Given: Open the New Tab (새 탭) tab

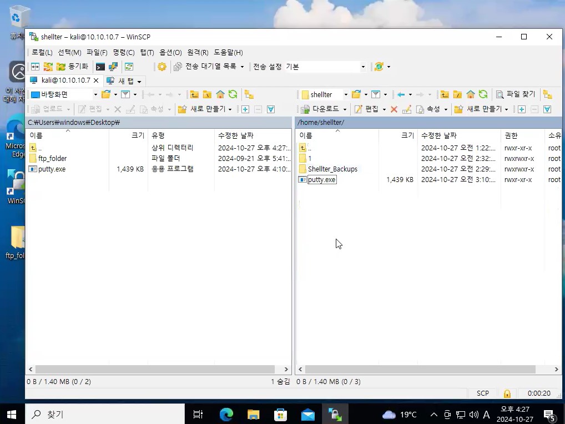Looking at the screenshot, I should [x=124, y=80].
